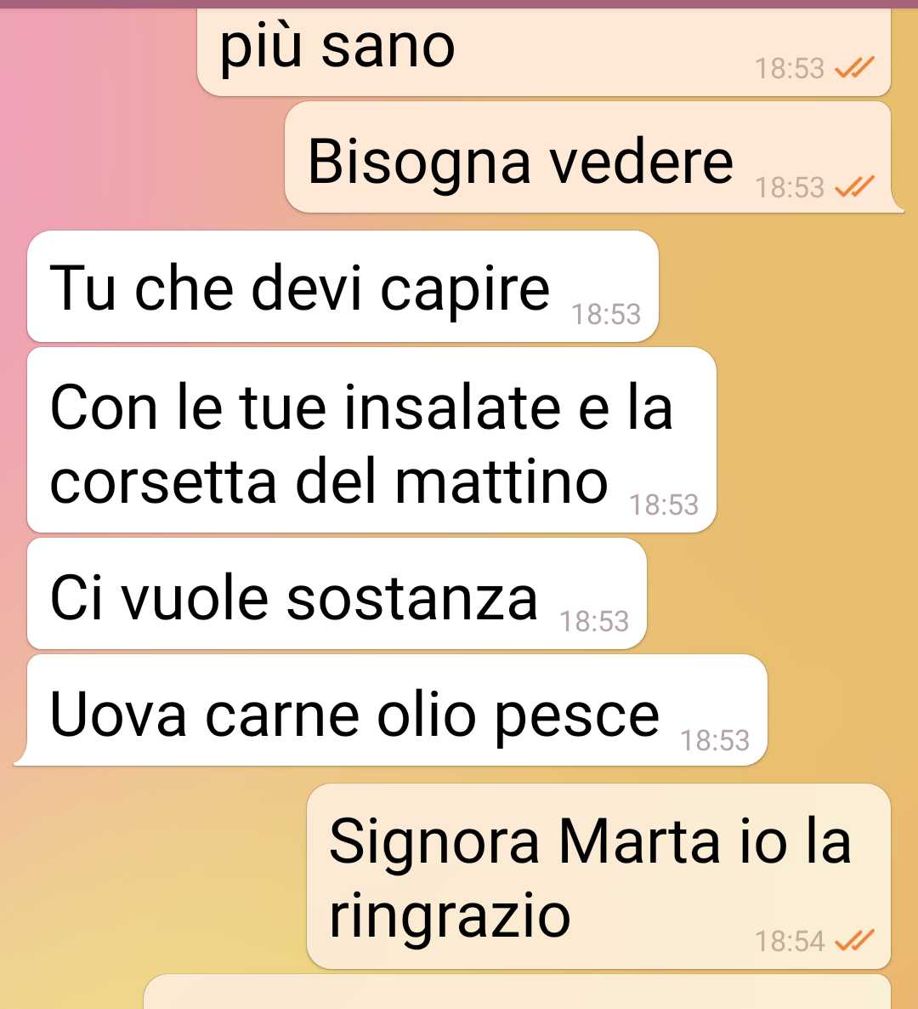Tap the 18:53 time on 'Bisogna vedere'
Image resolution: width=918 pixels, height=1009 pixels.
pyautogui.click(x=790, y=187)
